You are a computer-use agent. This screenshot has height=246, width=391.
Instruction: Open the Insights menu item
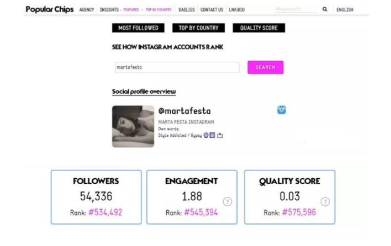click(x=109, y=10)
